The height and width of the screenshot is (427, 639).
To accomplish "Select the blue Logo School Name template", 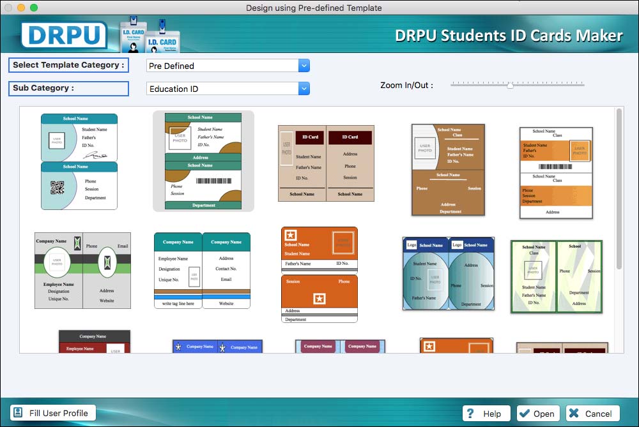I will click(x=449, y=274).
